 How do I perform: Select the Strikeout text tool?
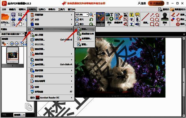[131, 20]
